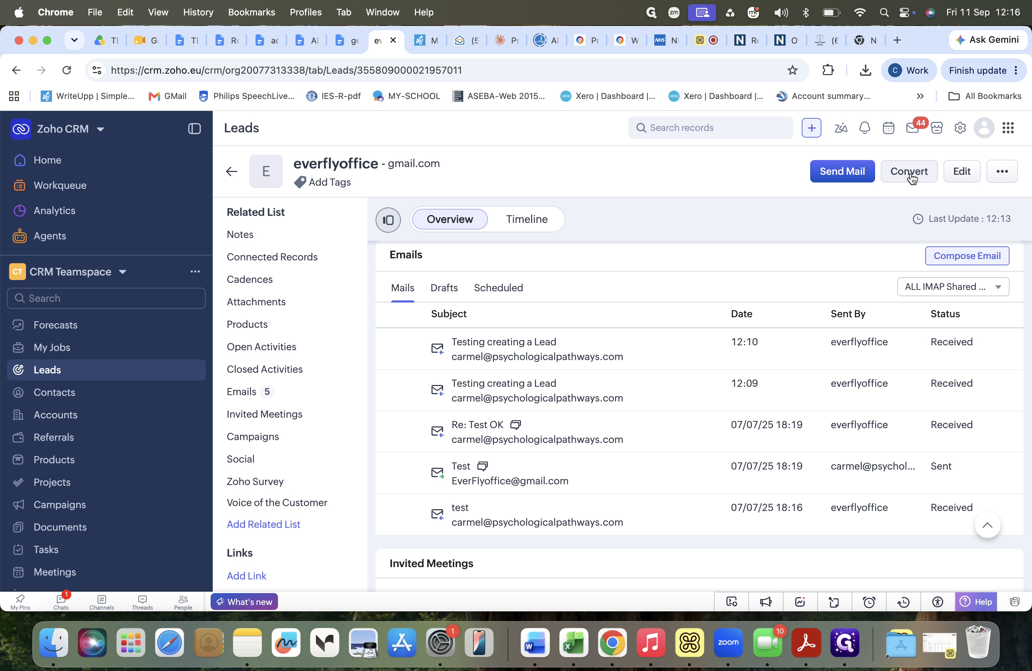Click the Help button
1032x671 pixels.
tap(976, 602)
